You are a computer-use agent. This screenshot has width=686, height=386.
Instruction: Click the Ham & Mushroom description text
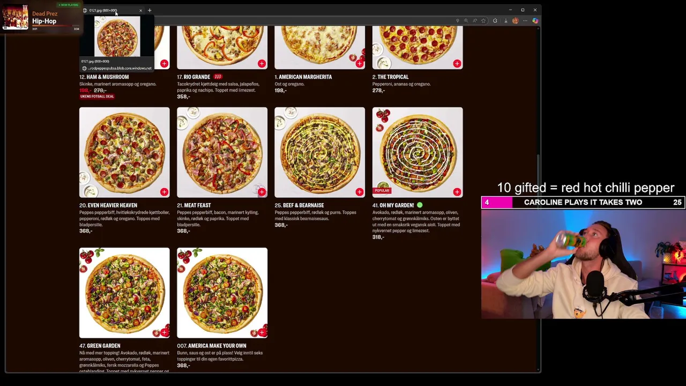click(118, 84)
